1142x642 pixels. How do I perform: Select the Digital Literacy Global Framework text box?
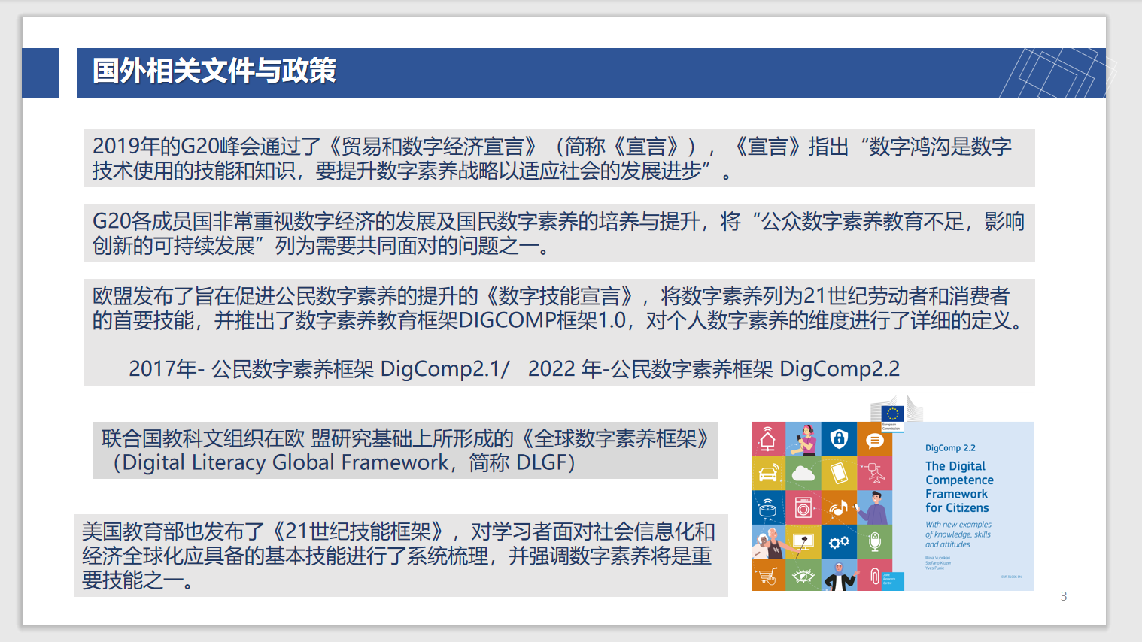tap(405, 450)
